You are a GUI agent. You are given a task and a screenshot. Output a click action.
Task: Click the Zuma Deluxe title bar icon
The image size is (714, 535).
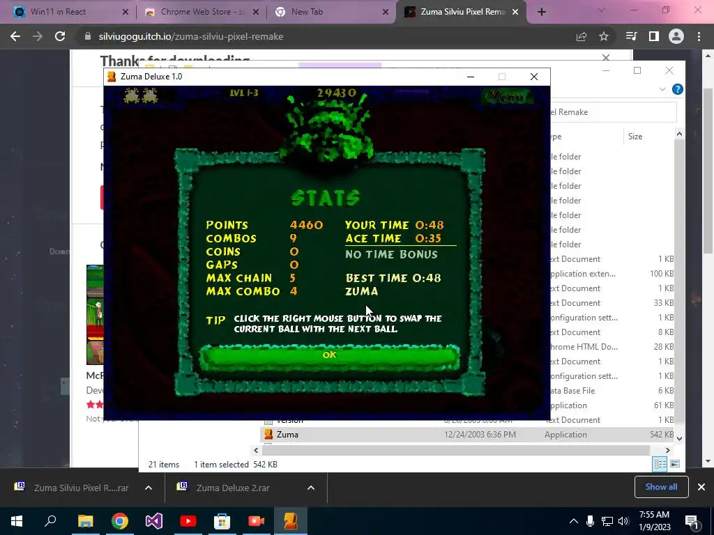pyautogui.click(x=112, y=77)
